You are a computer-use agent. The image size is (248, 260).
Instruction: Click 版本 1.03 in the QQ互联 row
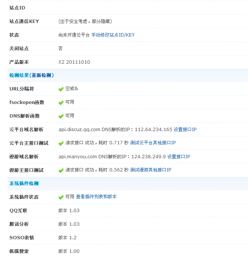(69, 211)
